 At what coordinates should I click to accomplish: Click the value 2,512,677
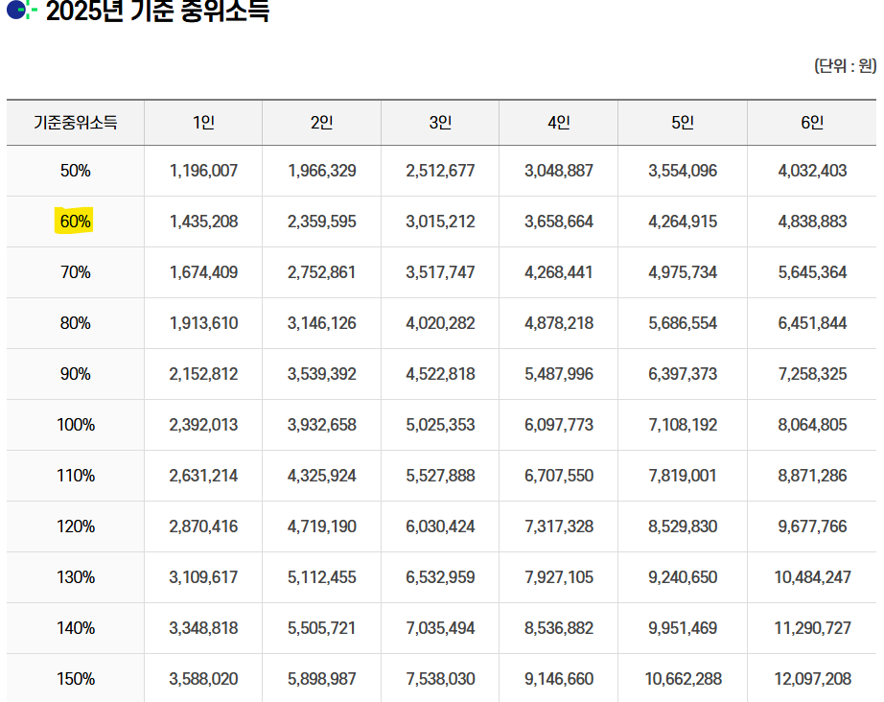tap(440, 171)
